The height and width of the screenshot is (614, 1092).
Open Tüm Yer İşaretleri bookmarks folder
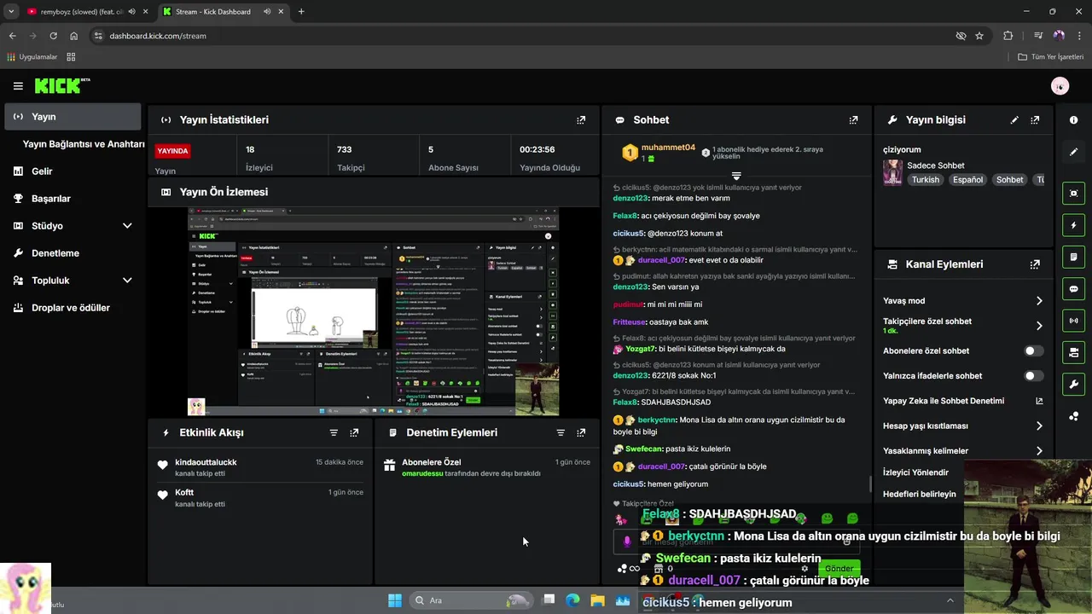tap(1050, 57)
